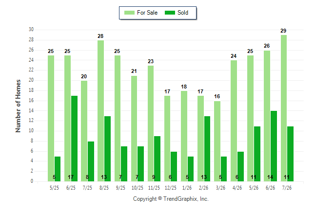Click the 30 value on the y-axis
The height and width of the screenshot is (211, 315).
31,30
